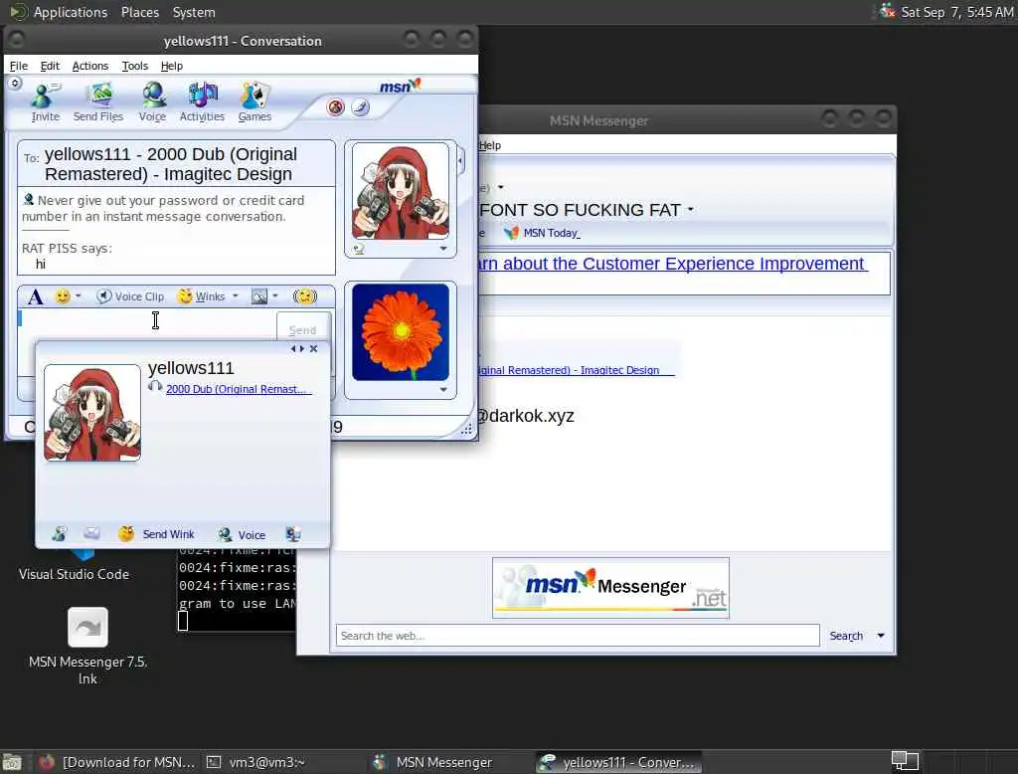The height and width of the screenshot is (774, 1018).
Task: Open Help menu in MSN Messenger window
Action: pos(490,145)
